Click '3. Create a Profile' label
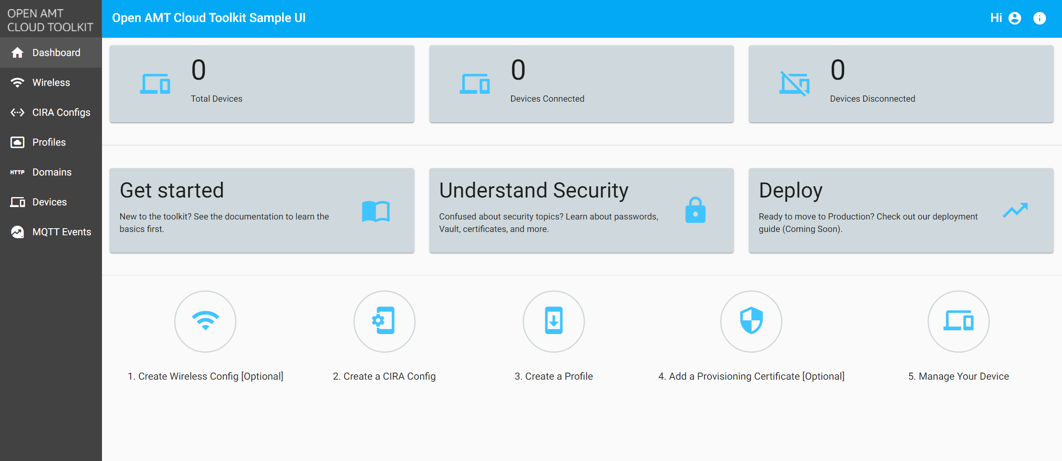 [x=554, y=376]
